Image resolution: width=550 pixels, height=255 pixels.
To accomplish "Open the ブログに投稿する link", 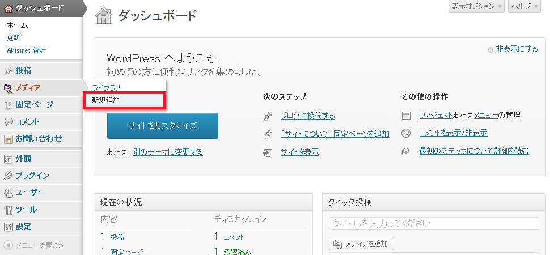I will pos(307,116).
